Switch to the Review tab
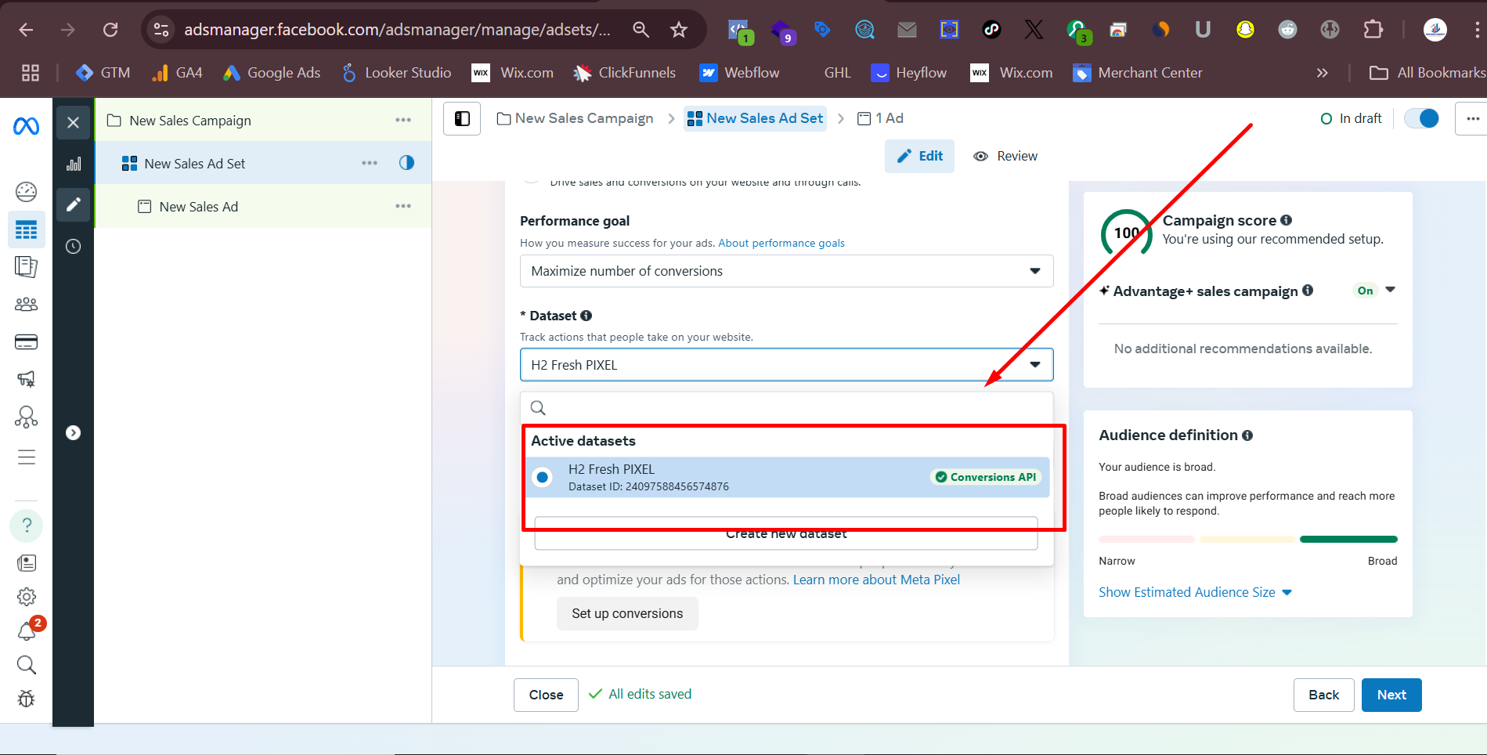 click(1005, 157)
